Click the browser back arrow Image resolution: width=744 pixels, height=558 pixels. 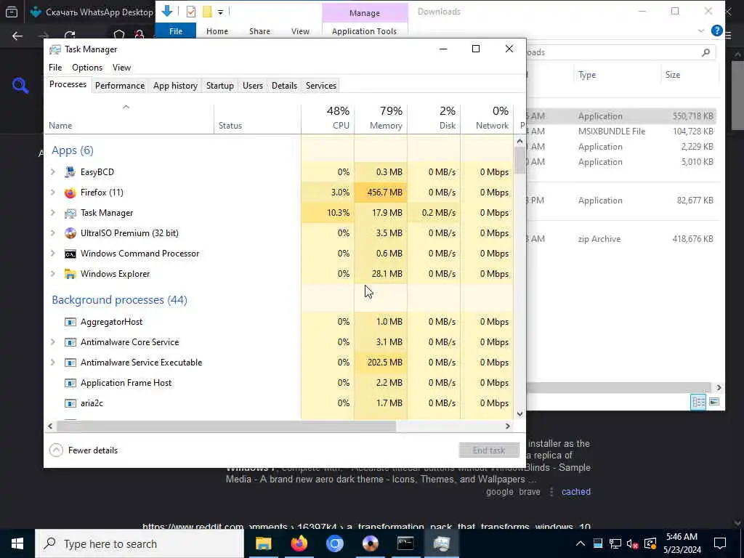click(x=17, y=36)
